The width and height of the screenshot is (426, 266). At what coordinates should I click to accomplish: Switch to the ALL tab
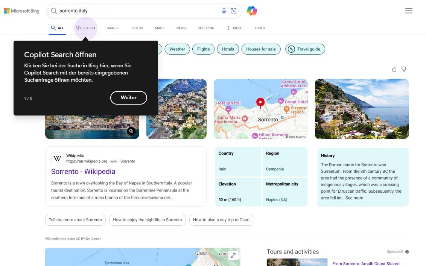[x=57, y=28]
